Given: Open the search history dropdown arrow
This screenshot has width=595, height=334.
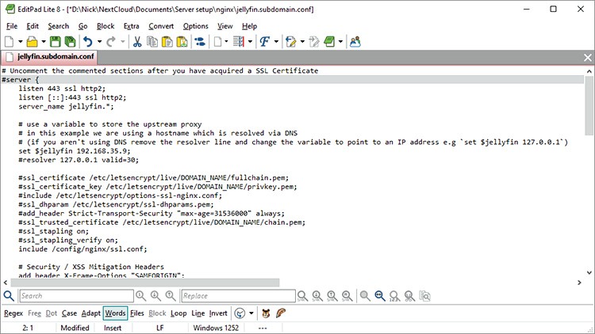Looking at the screenshot, I should click(251, 313).
